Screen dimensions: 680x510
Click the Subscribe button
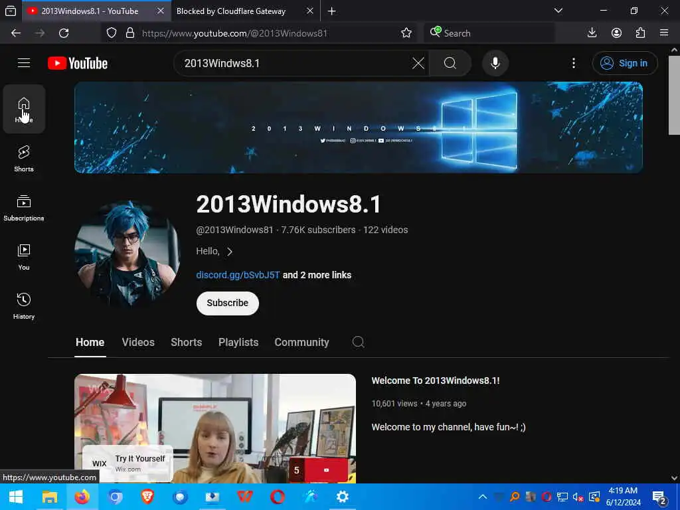click(228, 303)
